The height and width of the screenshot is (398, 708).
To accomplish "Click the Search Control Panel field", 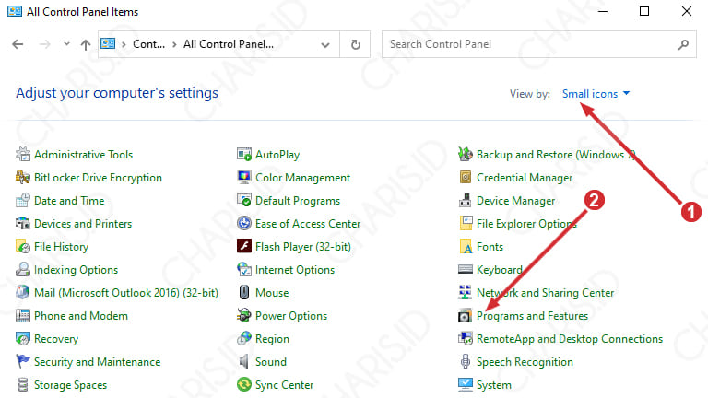I will (538, 44).
